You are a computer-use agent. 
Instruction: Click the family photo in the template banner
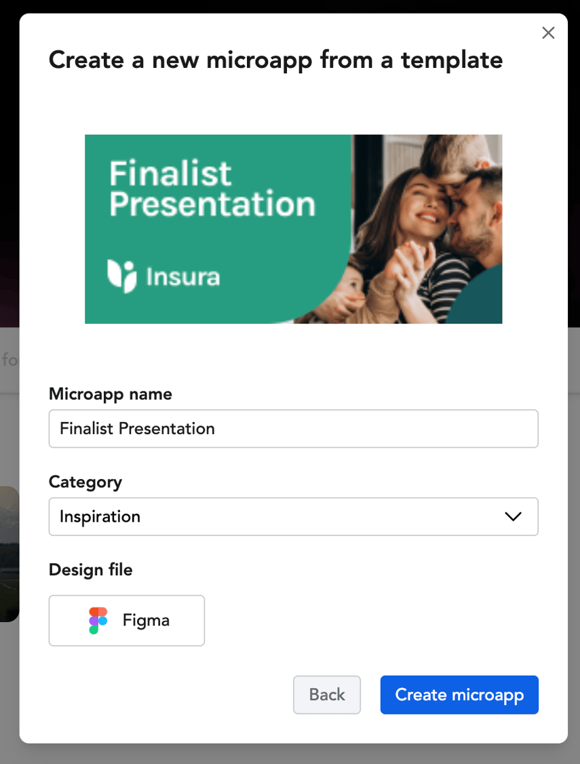tap(427, 224)
